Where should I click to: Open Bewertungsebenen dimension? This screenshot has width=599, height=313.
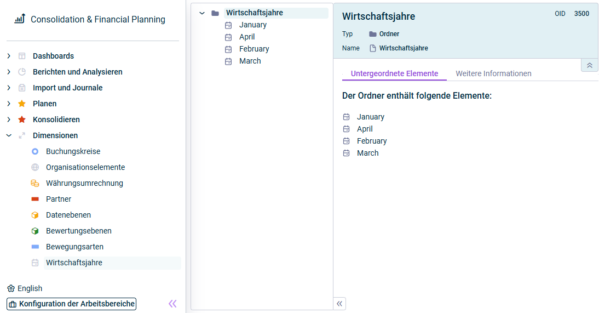[79, 231]
